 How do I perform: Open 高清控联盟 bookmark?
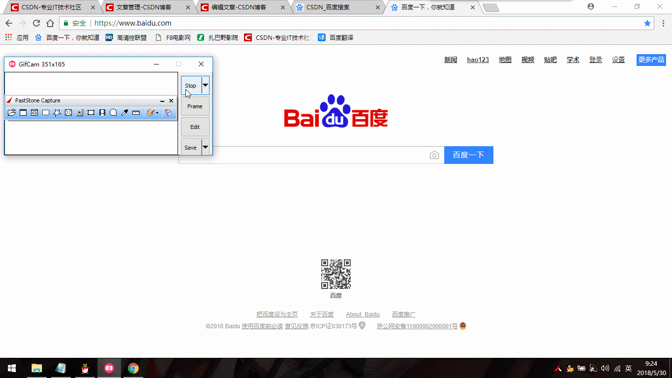tap(126, 37)
